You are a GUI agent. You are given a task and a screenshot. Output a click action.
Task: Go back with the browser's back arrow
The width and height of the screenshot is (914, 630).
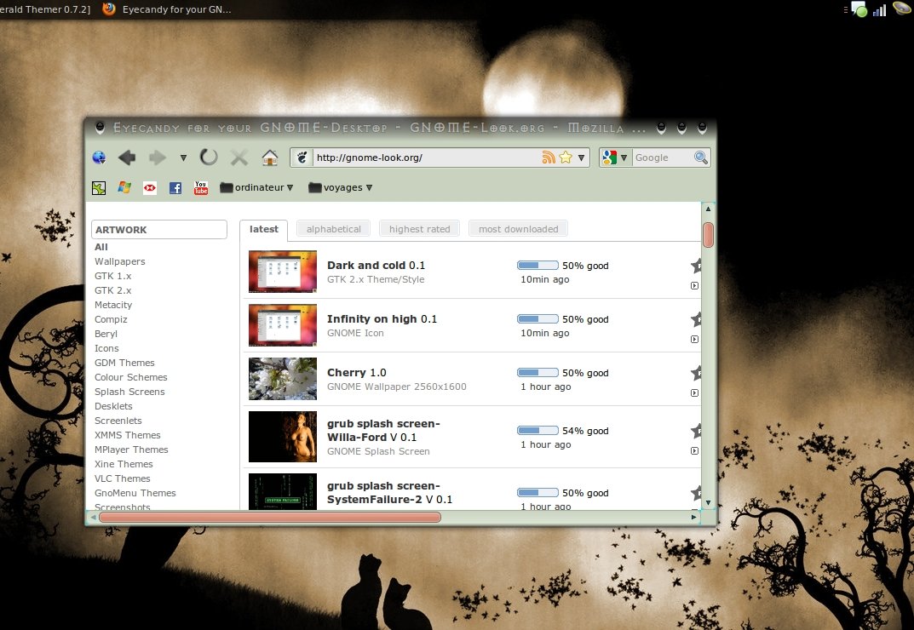[x=126, y=157]
